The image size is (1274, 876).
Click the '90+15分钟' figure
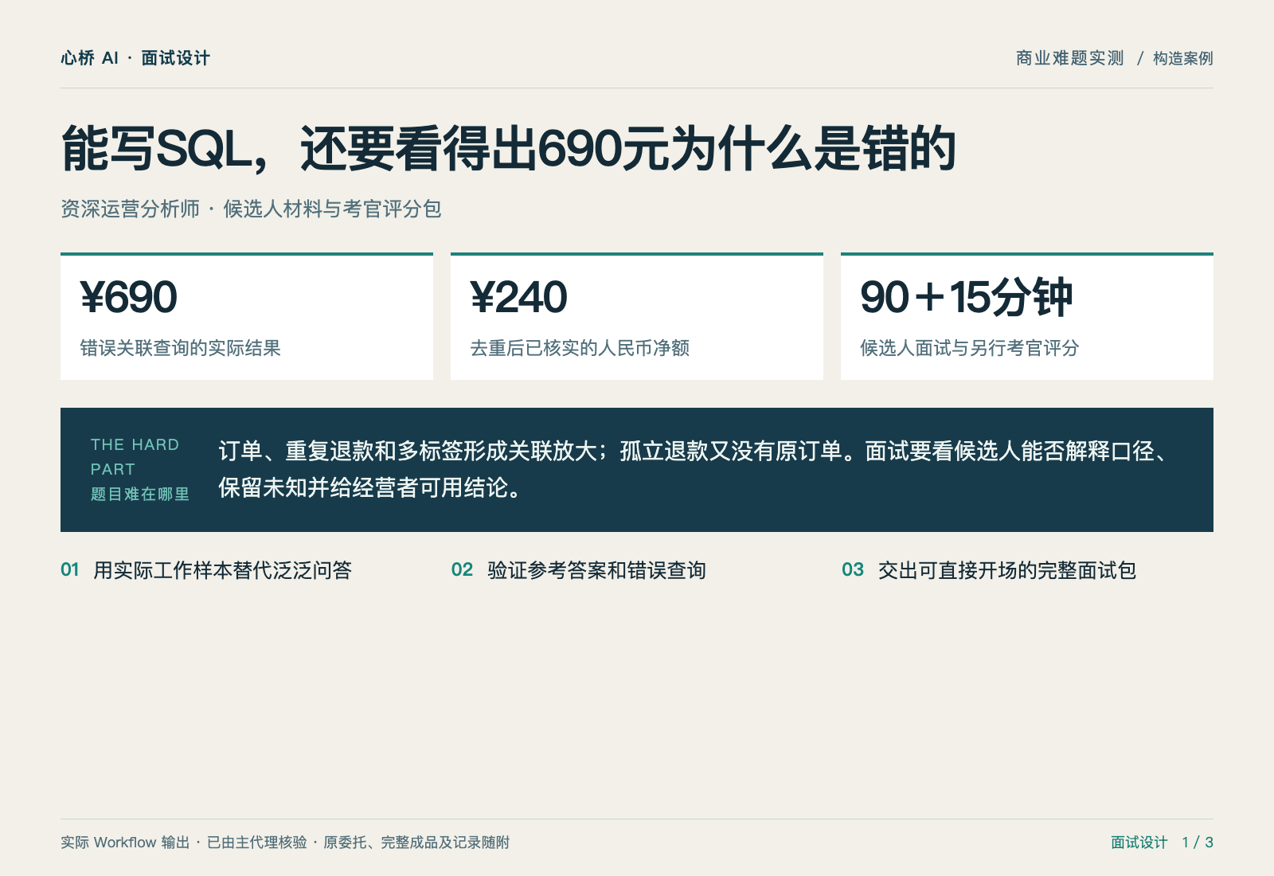point(967,298)
